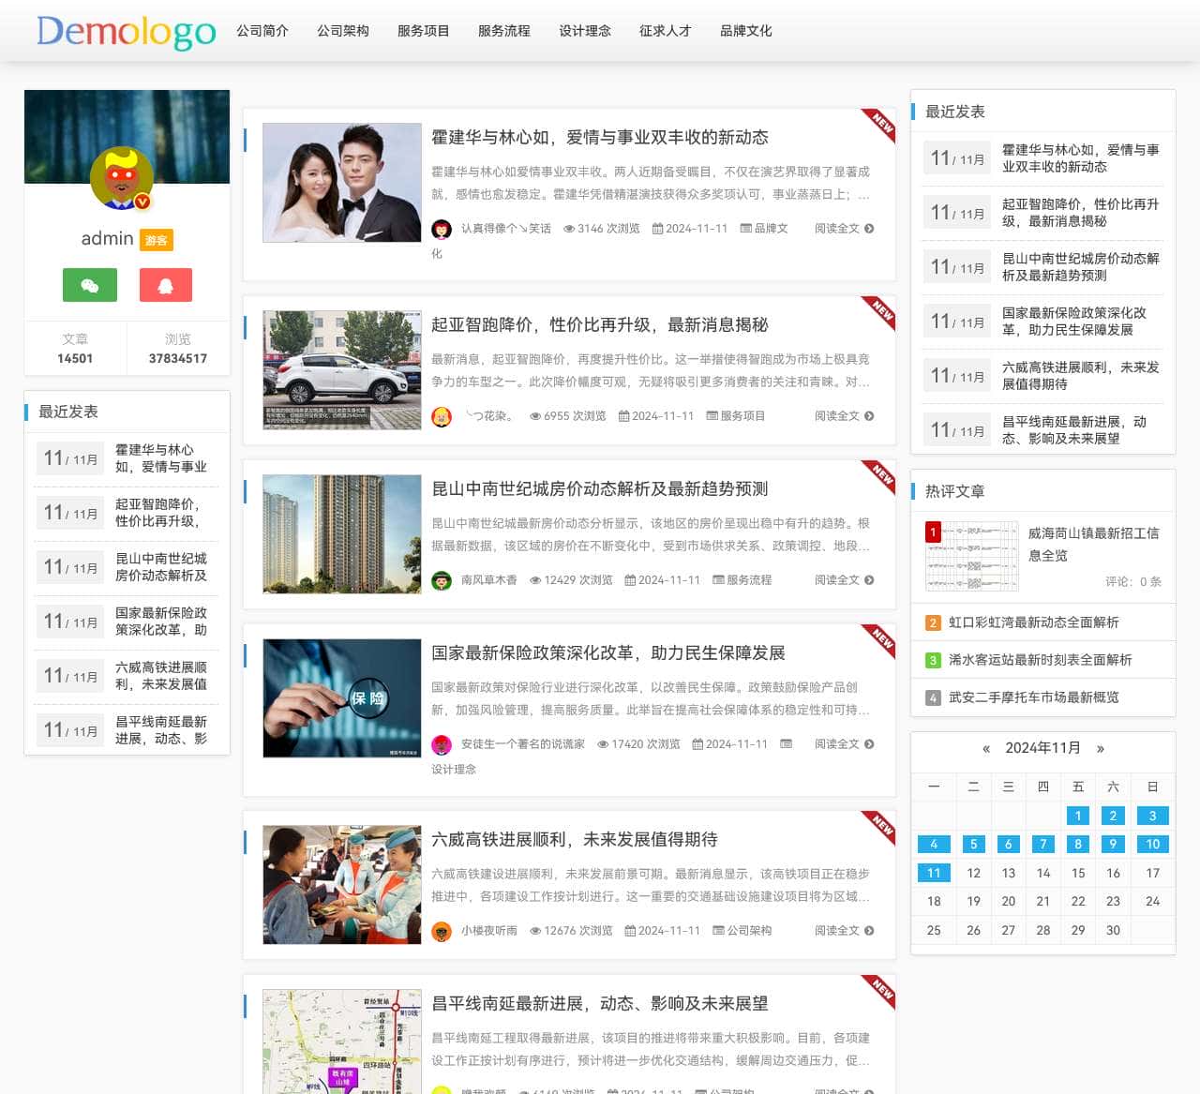1200x1094 pixels.
Task: Click author avatar beside 认真得像个笑话
Action: click(x=442, y=229)
